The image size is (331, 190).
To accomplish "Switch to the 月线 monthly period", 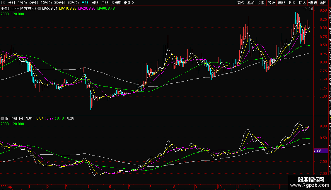I will [105, 3].
